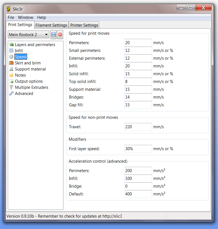
Task: Switch to the Print Settings tab
Action: 20,25
